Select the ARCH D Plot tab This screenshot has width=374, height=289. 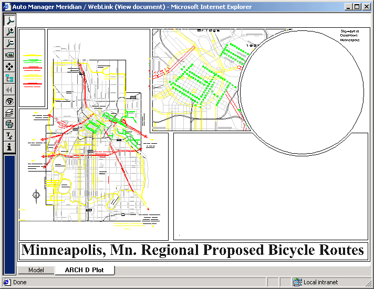[x=85, y=270]
